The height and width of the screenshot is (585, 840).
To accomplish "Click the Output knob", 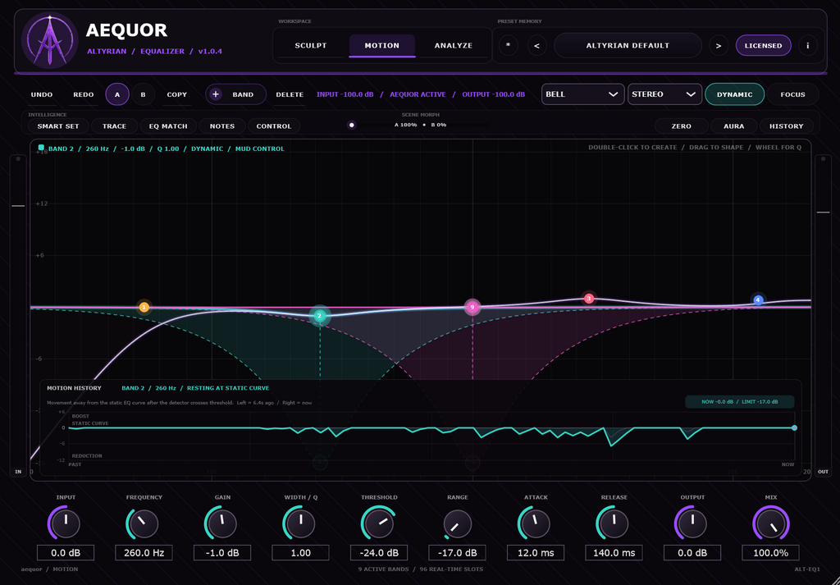I will click(x=692, y=523).
